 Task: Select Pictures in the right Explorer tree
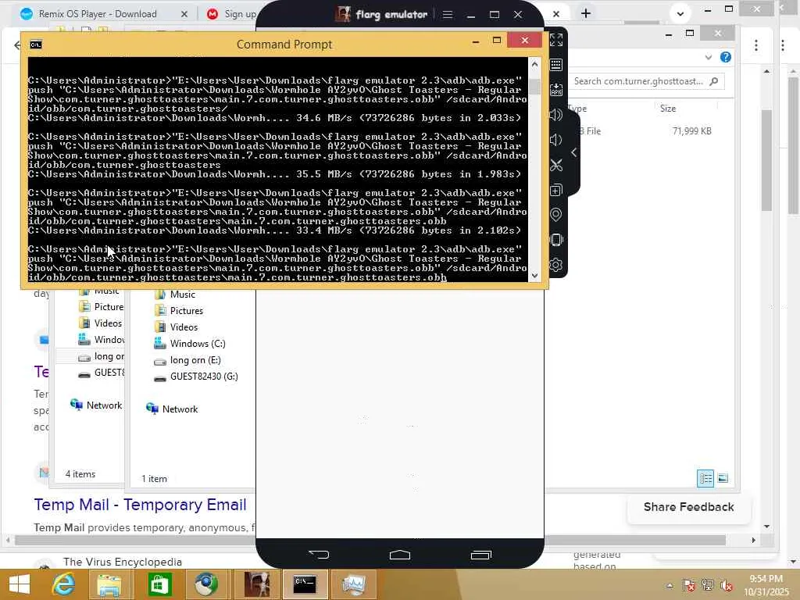point(186,311)
